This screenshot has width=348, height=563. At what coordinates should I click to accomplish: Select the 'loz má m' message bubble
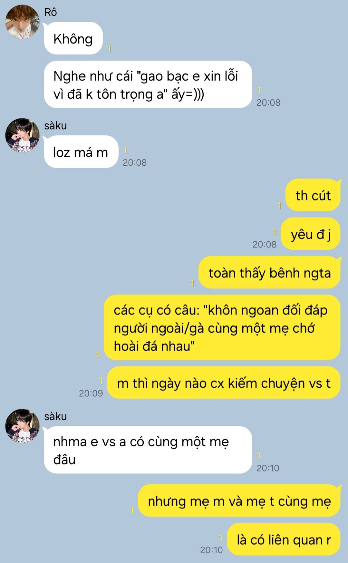coord(81,152)
